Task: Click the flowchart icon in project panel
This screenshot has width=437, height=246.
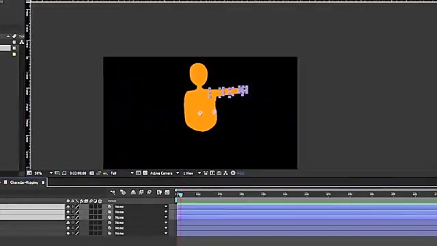Action: point(21,42)
